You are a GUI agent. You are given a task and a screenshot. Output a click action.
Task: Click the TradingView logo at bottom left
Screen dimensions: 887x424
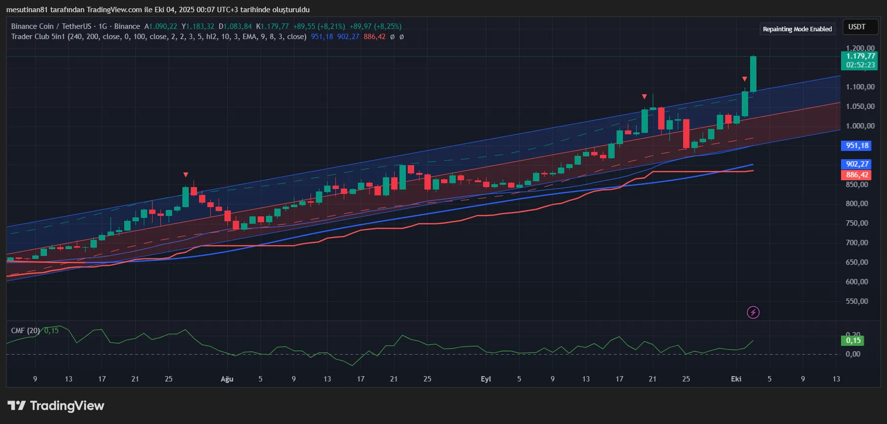(56, 406)
